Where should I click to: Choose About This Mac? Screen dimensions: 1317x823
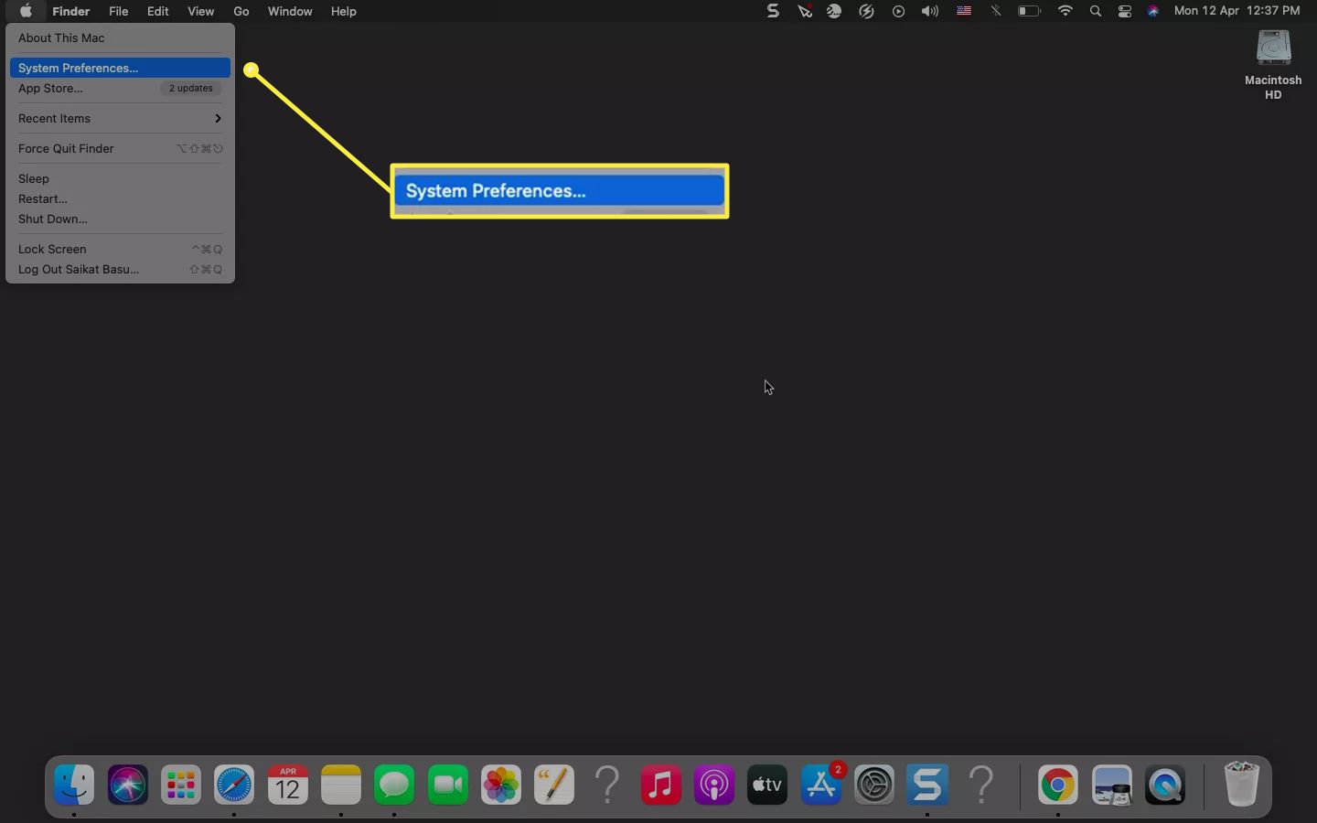tap(61, 37)
